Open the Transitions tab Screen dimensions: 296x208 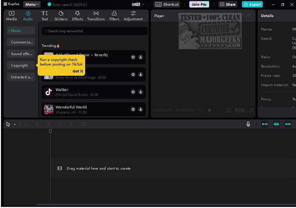click(x=96, y=16)
